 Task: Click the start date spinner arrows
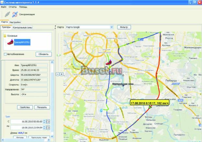pos(44,121)
